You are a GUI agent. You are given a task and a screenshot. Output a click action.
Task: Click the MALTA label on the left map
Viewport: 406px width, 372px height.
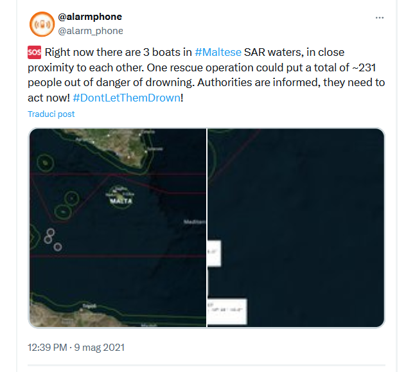[121, 202]
